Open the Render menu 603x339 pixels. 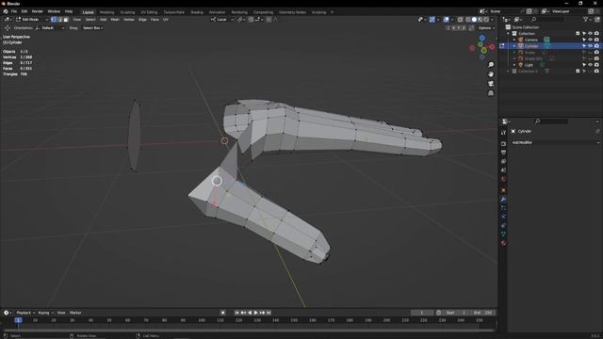[x=38, y=11]
